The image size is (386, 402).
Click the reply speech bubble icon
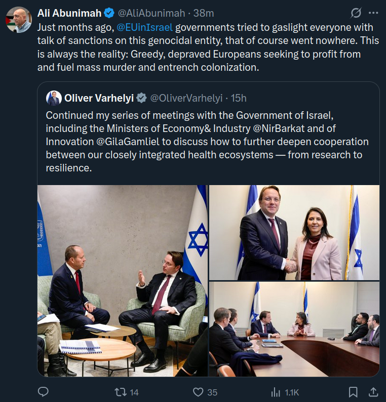(44, 392)
